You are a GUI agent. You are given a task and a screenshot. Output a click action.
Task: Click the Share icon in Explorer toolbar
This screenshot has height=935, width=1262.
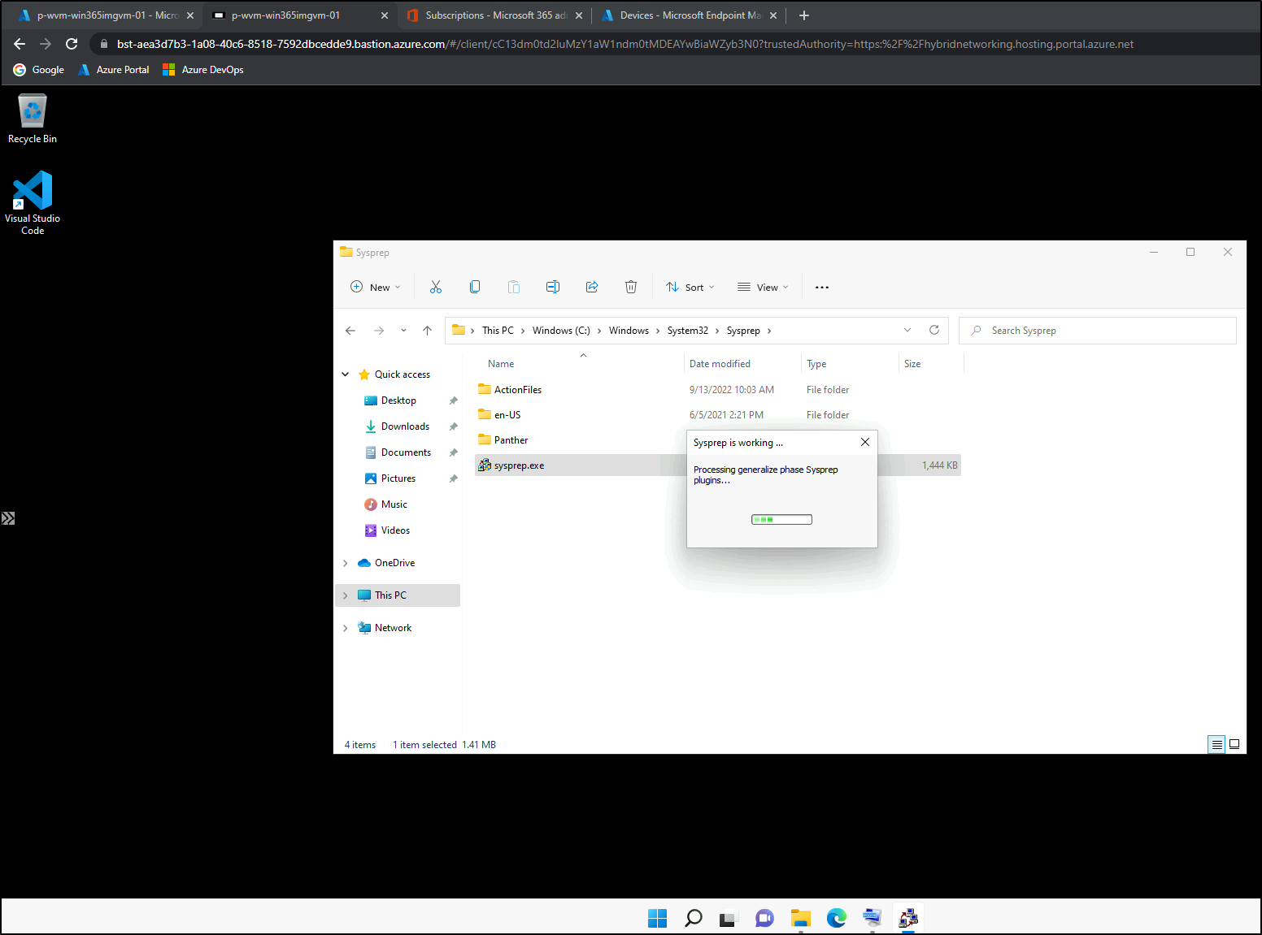tap(592, 287)
